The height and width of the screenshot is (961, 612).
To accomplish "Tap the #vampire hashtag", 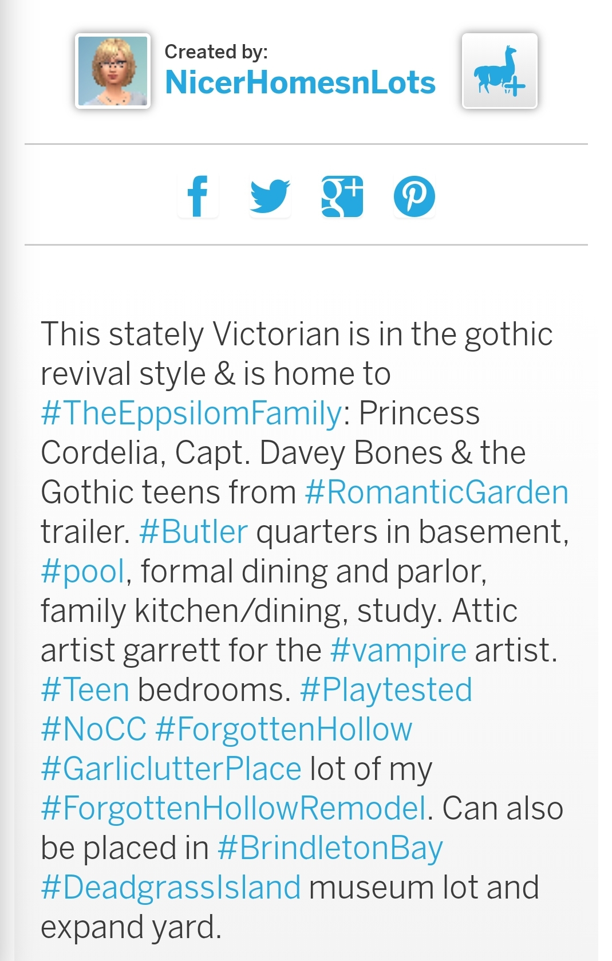I will point(398,651).
